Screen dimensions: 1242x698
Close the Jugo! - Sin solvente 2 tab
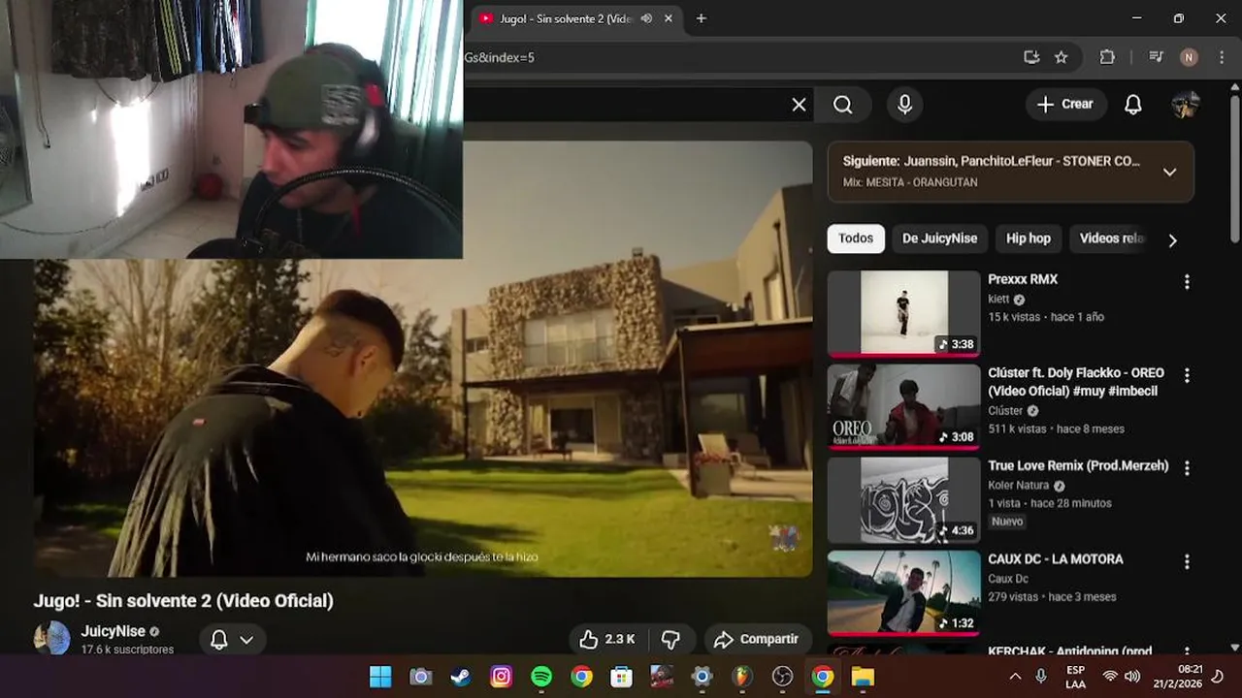click(669, 18)
